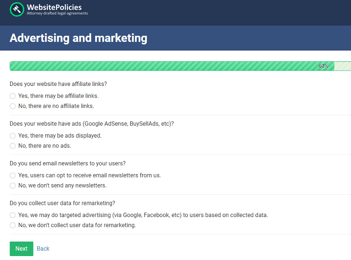Viewport: 351px width, 260px height.
Task: Click the email newsletters question text
Action: pyautogui.click(x=68, y=164)
